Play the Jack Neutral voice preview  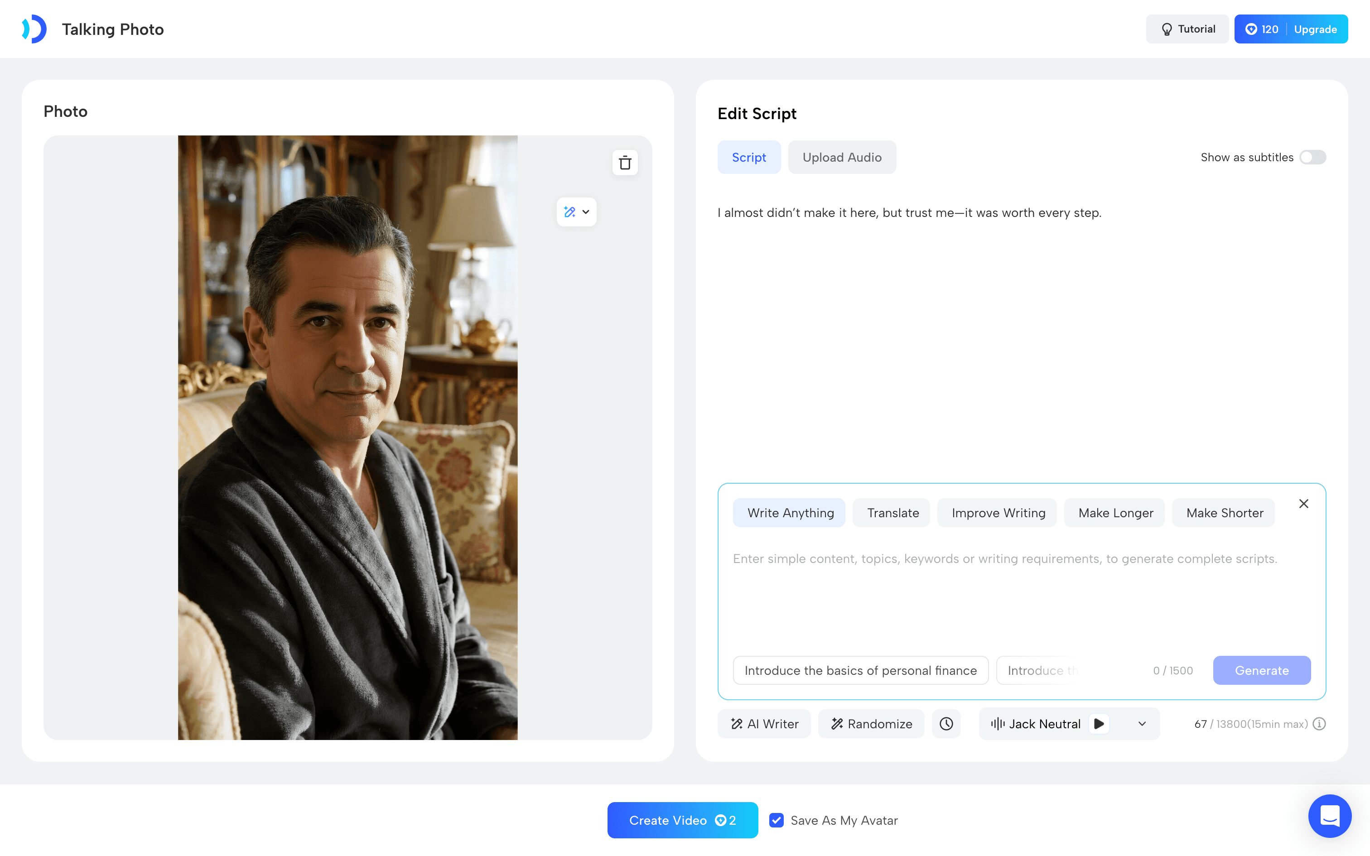(1099, 724)
